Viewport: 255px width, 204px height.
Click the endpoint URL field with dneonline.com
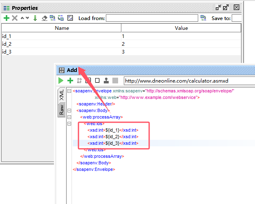189,81
